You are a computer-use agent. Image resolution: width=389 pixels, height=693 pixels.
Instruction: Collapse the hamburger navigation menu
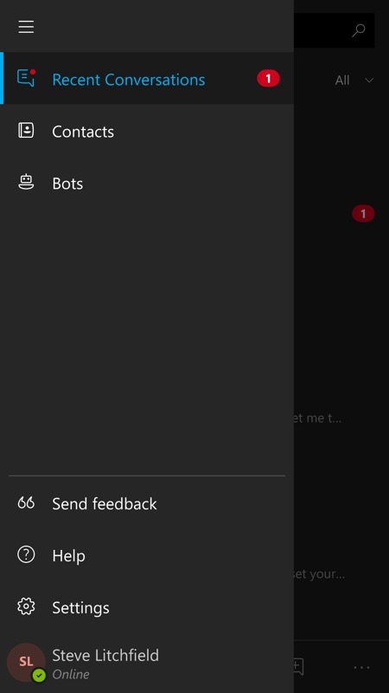(26, 27)
